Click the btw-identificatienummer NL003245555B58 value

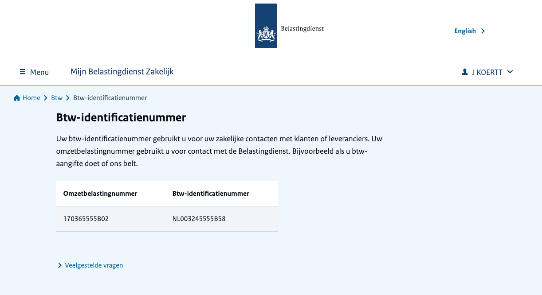click(199, 218)
